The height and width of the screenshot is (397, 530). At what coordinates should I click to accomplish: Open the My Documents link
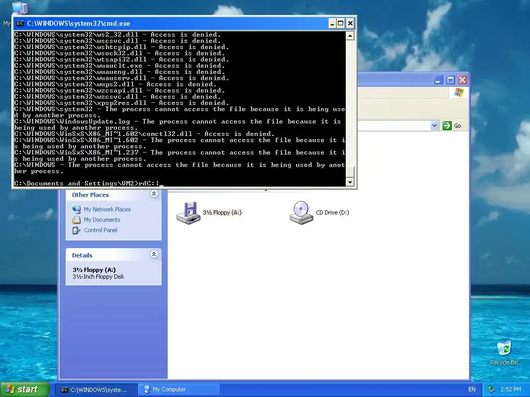(102, 220)
